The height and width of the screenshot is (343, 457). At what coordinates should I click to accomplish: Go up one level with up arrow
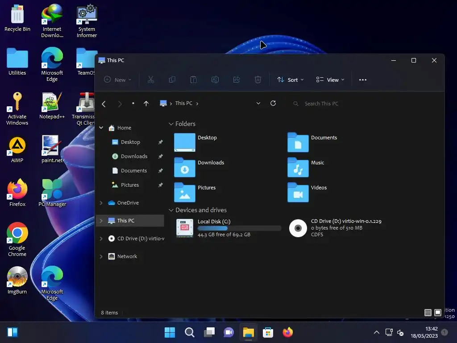tap(146, 104)
